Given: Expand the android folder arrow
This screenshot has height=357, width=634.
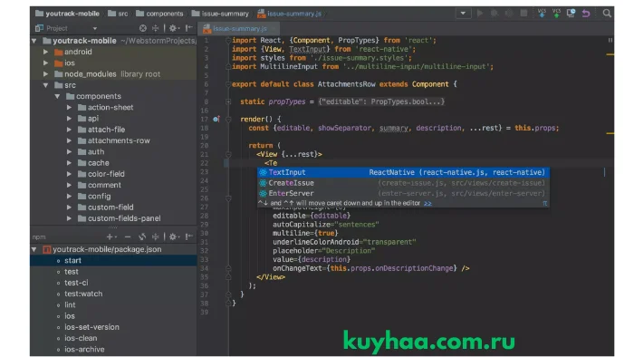Looking at the screenshot, I should [x=45, y=52].
